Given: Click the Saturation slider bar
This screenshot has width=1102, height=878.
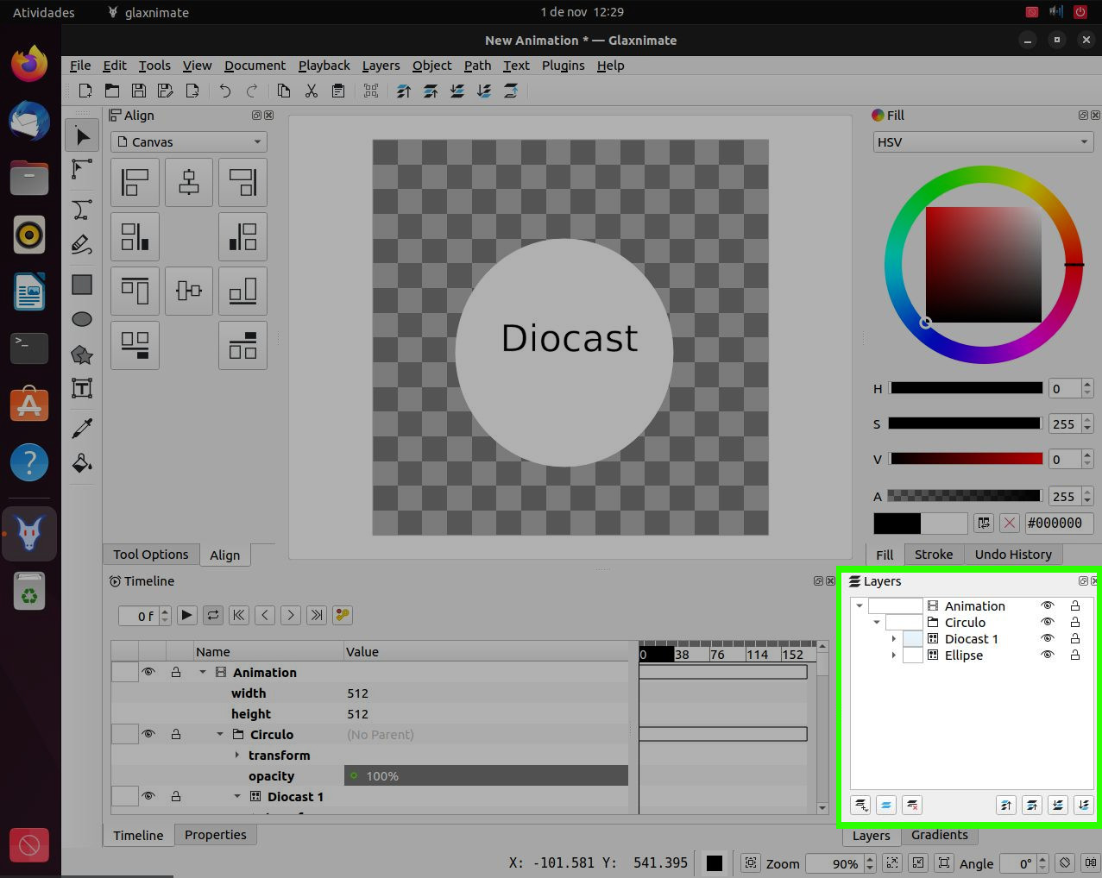Looking at the screenshot, I should click(x=965, y=423).
